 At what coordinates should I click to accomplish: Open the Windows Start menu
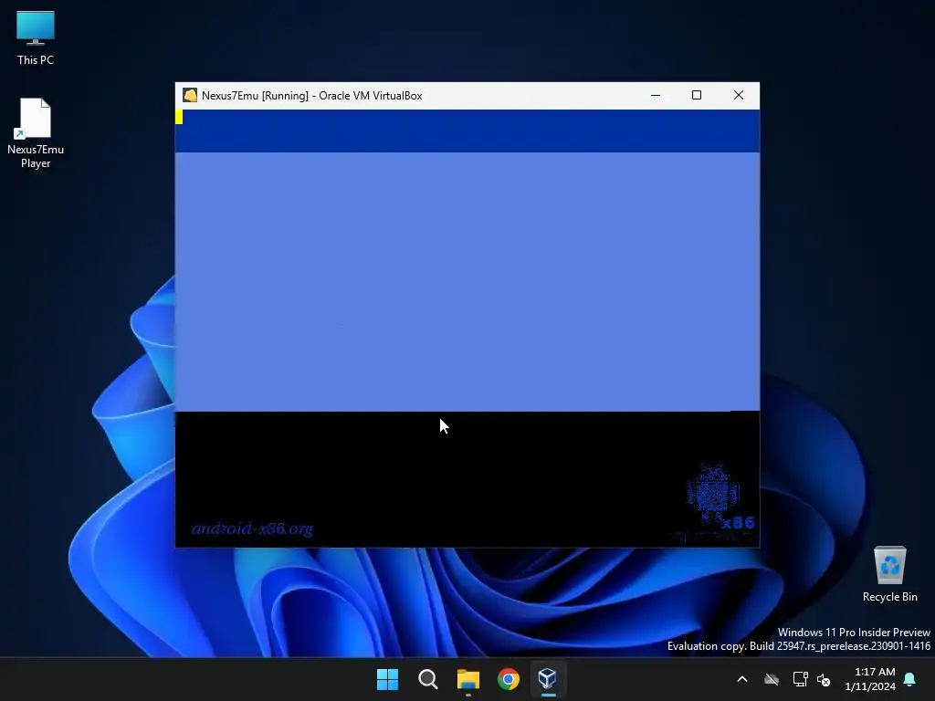(387, 679)
